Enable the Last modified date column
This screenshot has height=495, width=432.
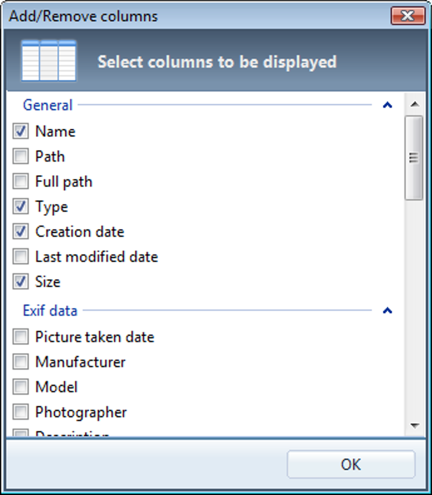[x=20, y=256]
